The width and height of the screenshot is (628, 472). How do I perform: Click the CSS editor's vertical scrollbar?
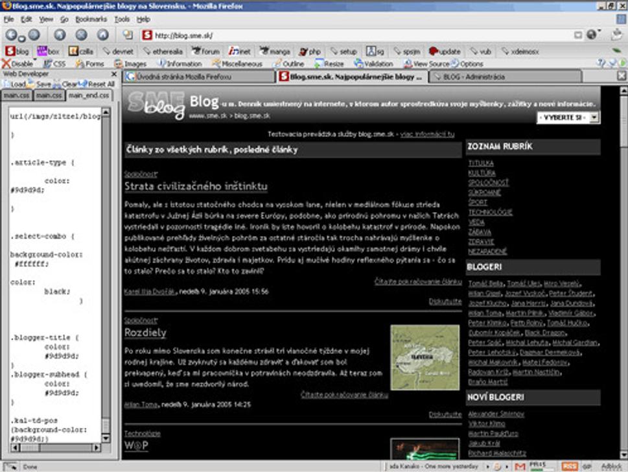pyautogui.click(x=106, y=276)
